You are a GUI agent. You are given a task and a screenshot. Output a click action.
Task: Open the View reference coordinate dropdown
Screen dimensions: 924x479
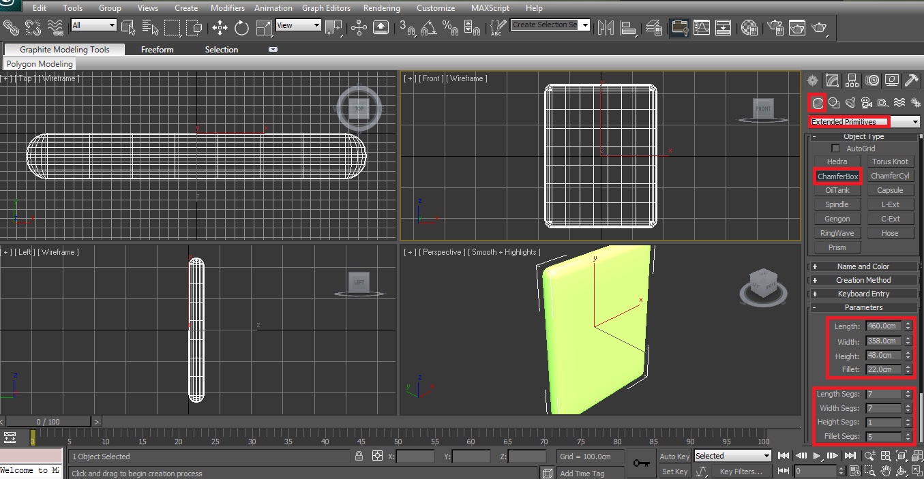(x=298, y=25)
